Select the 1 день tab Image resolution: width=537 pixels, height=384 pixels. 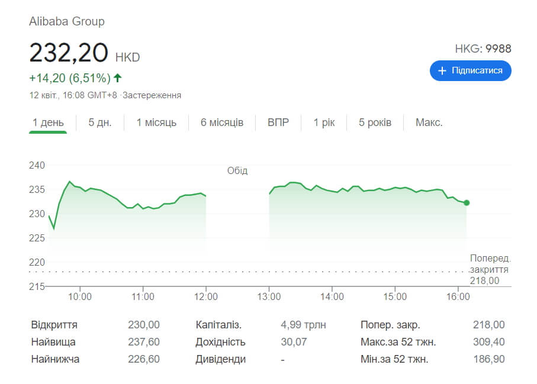click(x=48, y=122)
